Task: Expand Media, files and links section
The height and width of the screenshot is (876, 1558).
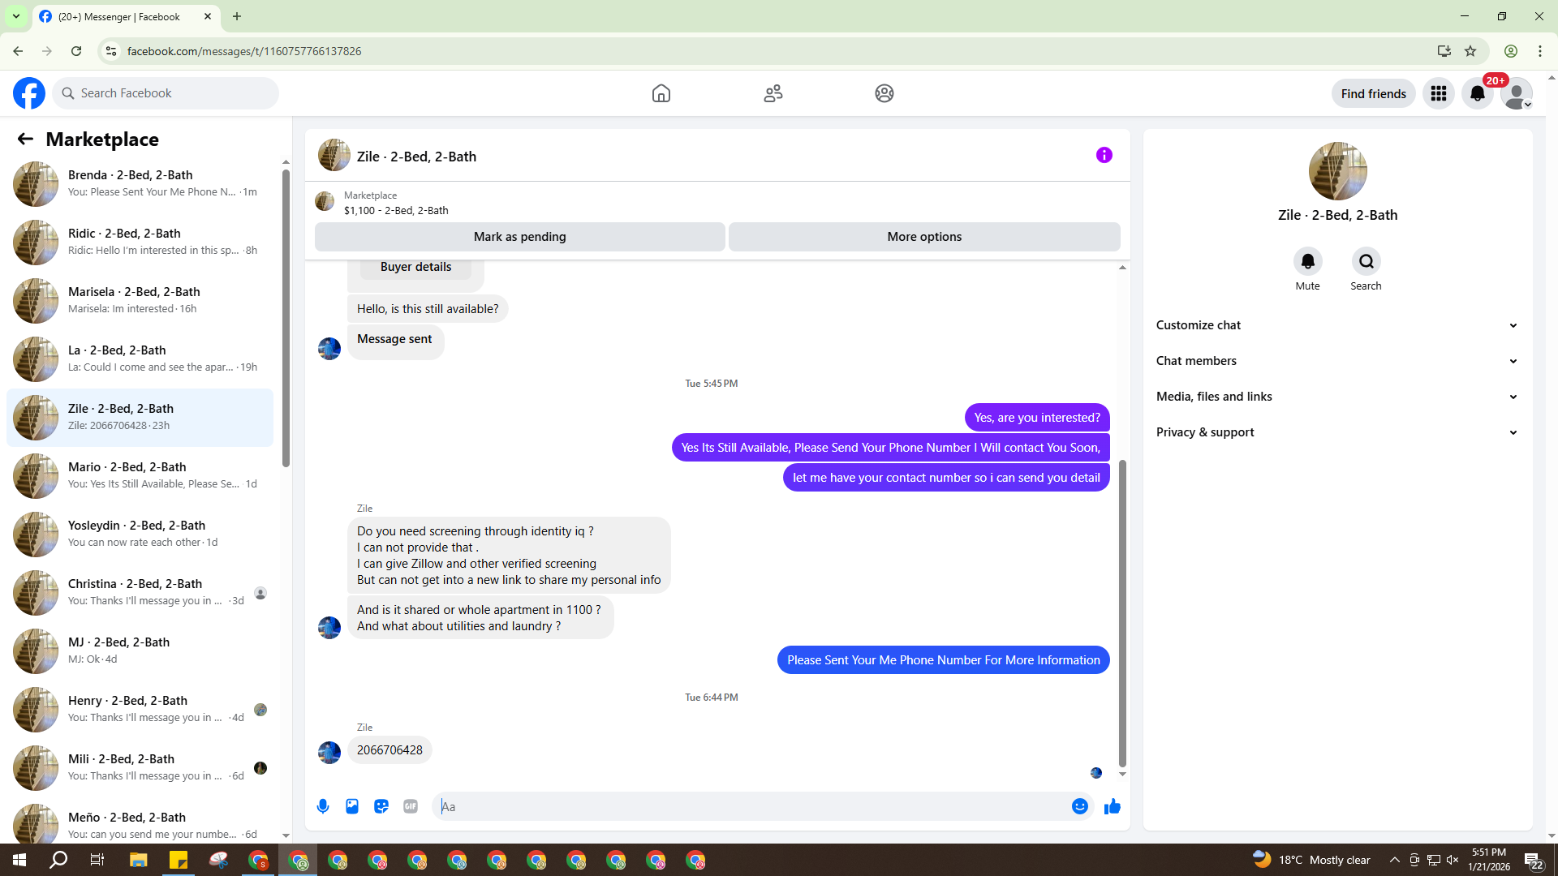Action: [1336, 397]
